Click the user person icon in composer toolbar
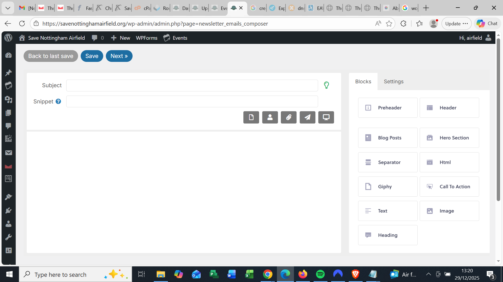The height and width of the screenshot is (282, 503). [270, 117]
